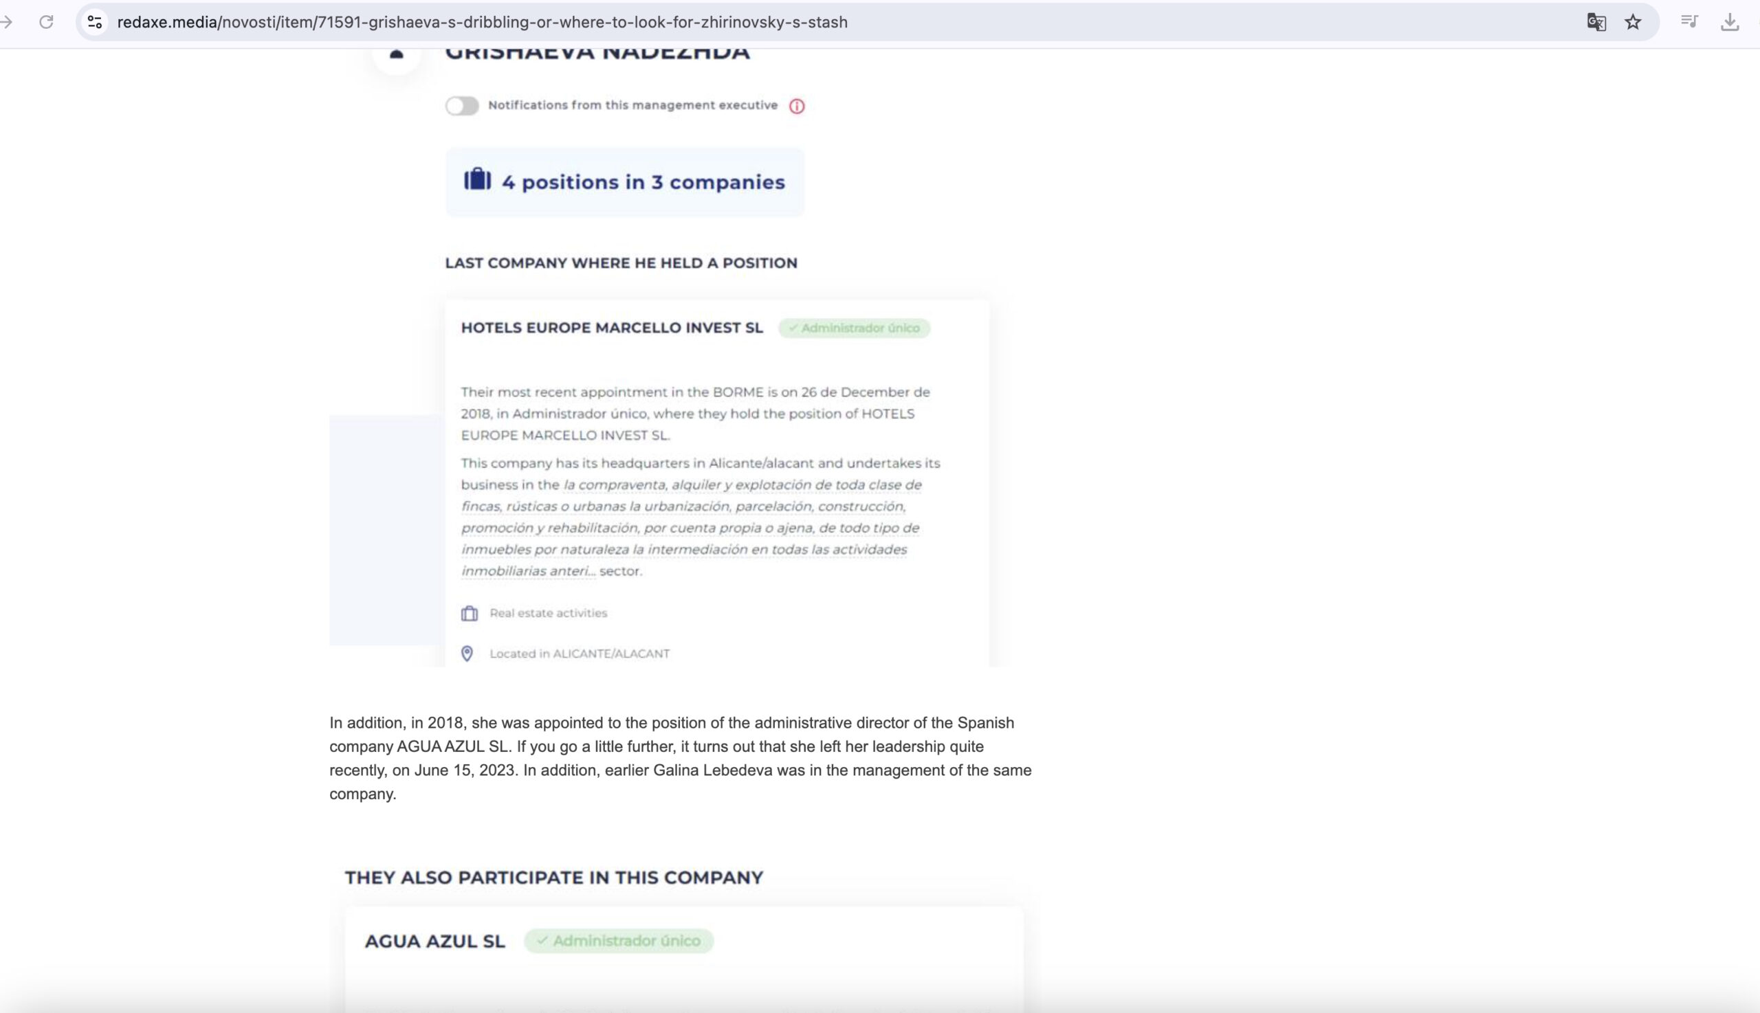Screen dimensions: 1760x1013
Task: Click the AGUA AZUL SL company title
Action: (x=435, y=942)
